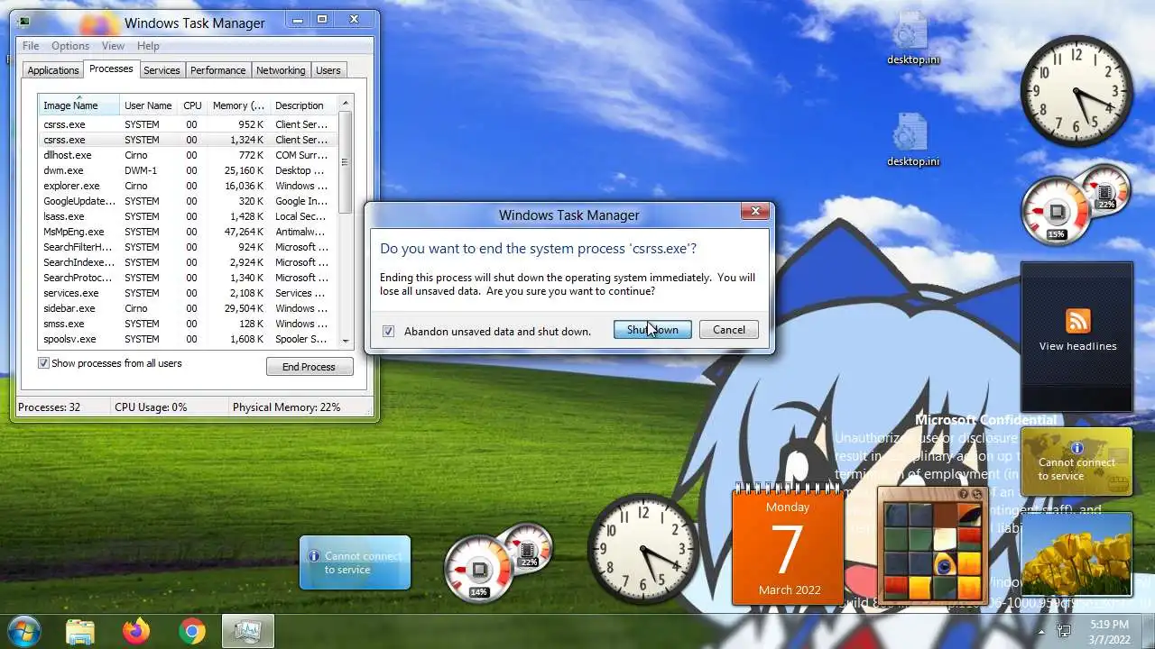The image size is (1155, 649).
Task: Select the GoogleUpdate process row
Action: [x=187, y=201]
